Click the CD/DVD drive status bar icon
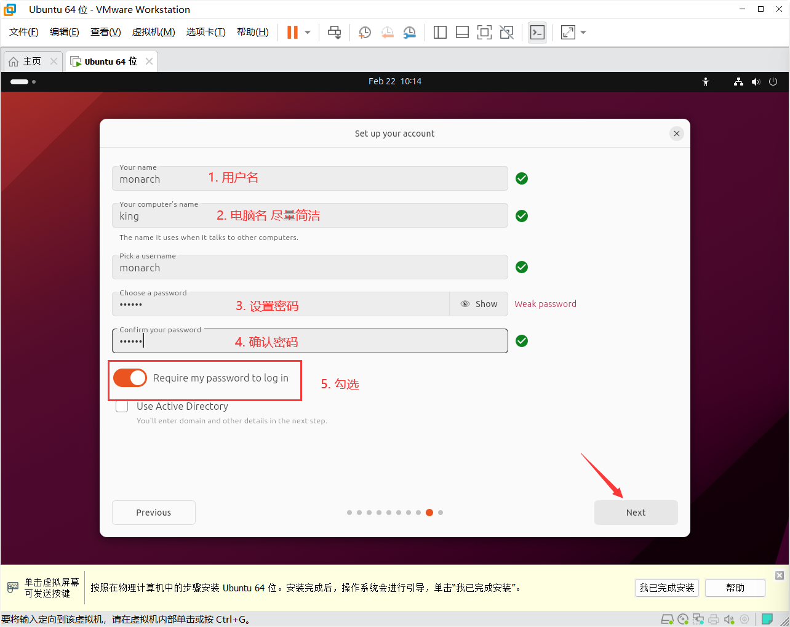The image size is (790, 627). [x=683, y=619]
